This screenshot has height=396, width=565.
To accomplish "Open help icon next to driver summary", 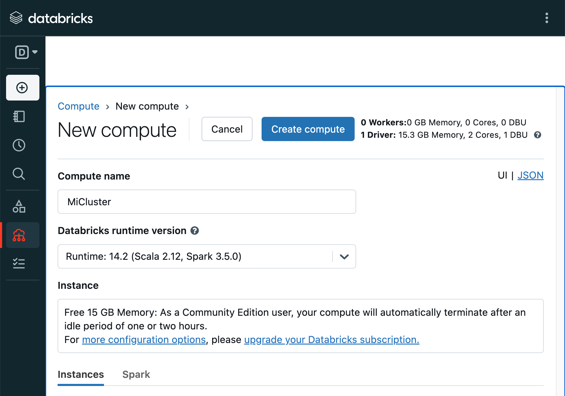I will [x=537, y=135].
